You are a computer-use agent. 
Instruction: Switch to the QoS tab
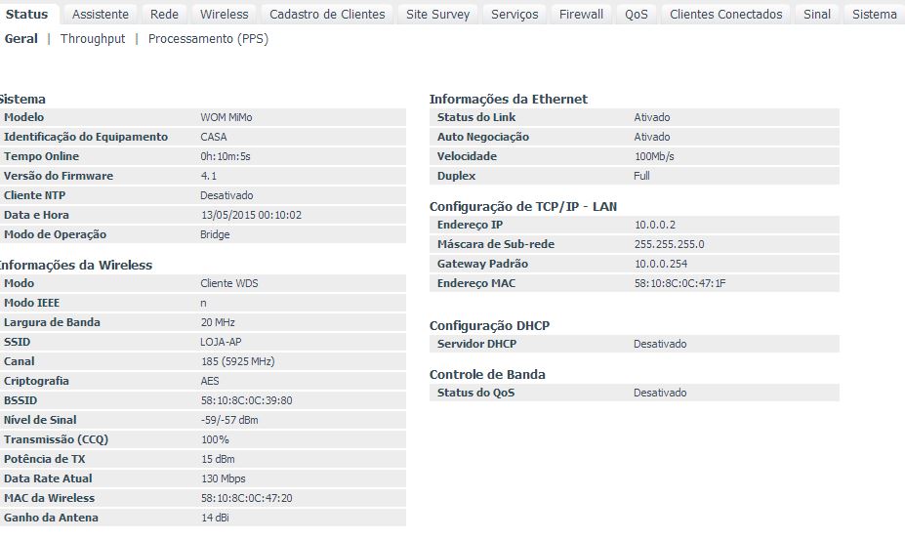click(x=637, y=14)
